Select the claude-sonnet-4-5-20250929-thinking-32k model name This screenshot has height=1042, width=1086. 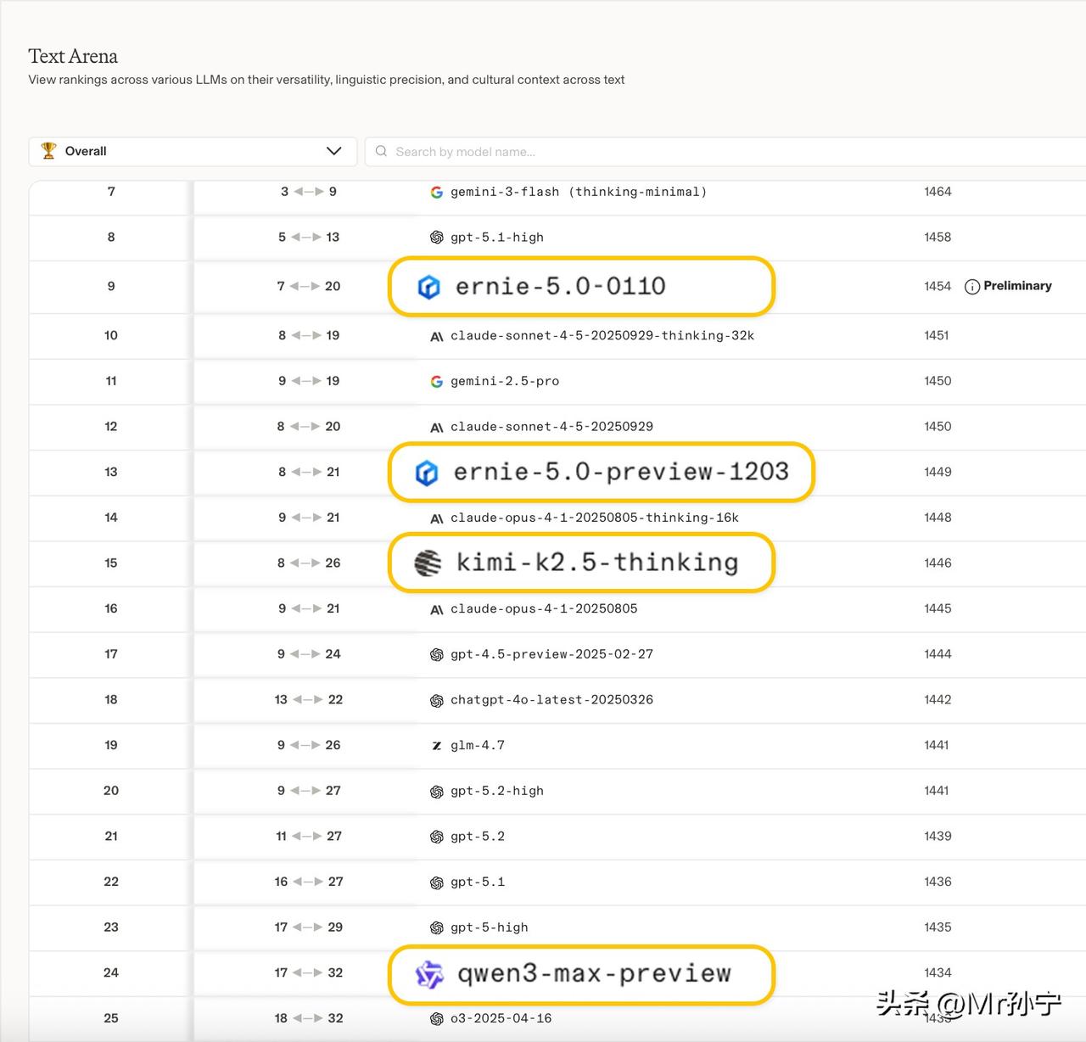point(602,335)
